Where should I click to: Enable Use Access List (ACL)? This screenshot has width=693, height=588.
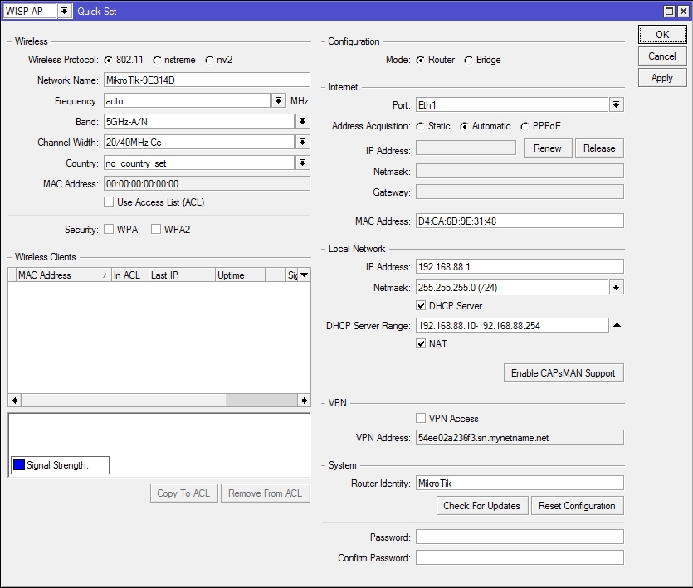109,202
